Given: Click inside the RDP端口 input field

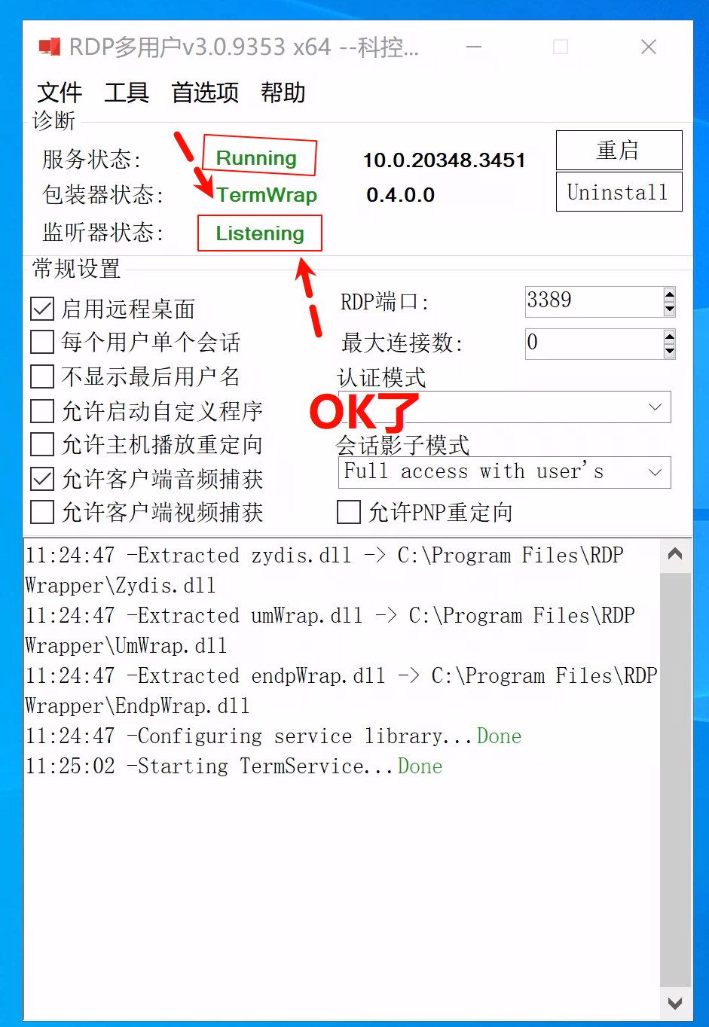Looking at the screenshot, I should coord(594,302).
